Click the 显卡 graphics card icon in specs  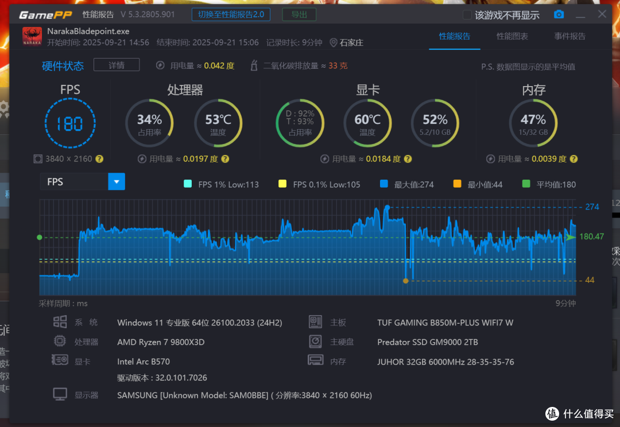point(60,360)
